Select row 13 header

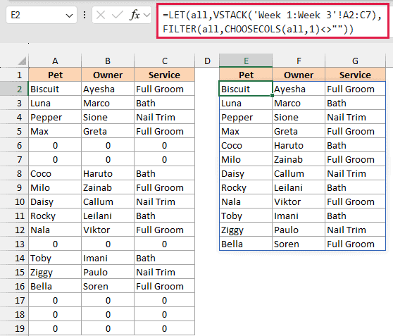[14, 244]
